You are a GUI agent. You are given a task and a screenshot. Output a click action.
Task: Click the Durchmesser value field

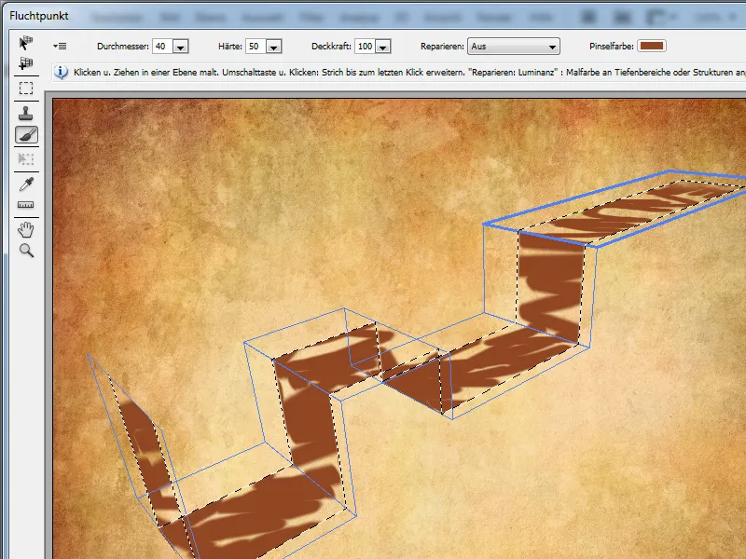[162, 46]
